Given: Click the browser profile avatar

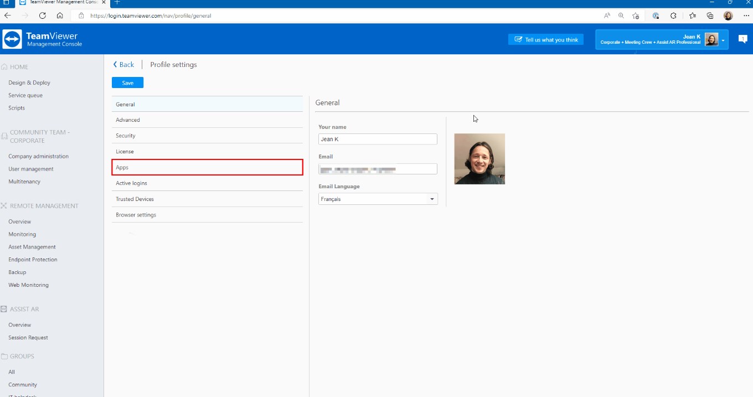Looking at the screenshot, I should pyautogui.click(x=728, y=16).
